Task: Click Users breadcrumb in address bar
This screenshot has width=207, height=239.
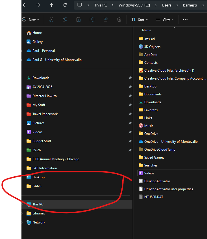Action: point(166,5)
